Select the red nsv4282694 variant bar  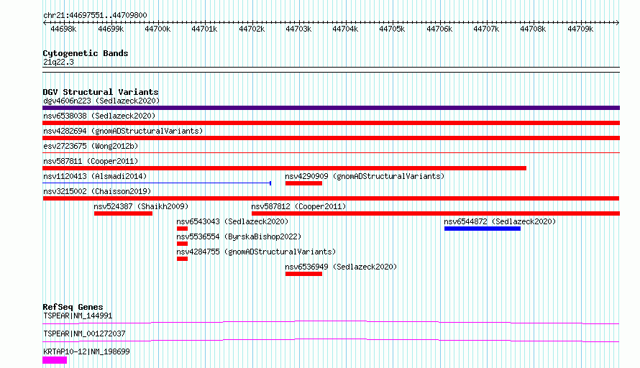[331, 138]
